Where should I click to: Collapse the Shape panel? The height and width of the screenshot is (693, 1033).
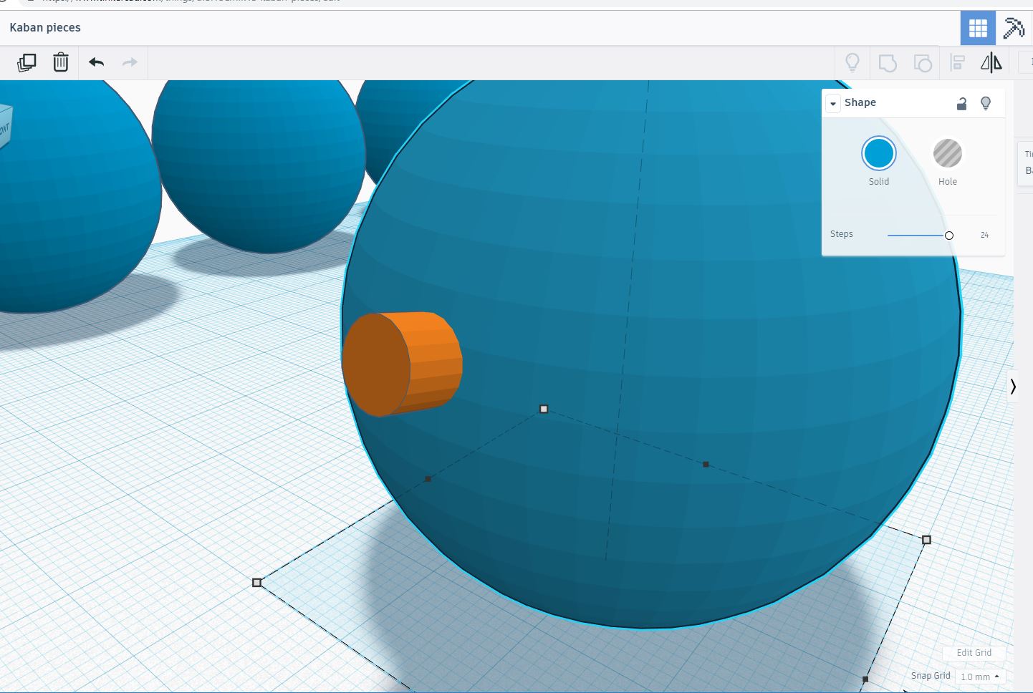833,104
